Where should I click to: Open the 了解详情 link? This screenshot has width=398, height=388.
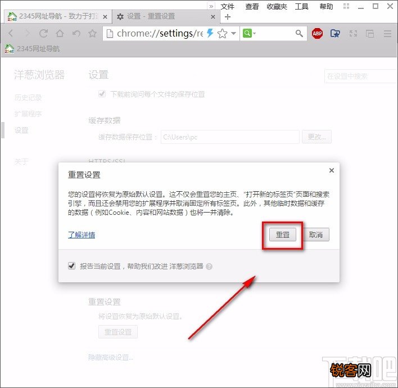coord(82,235)
